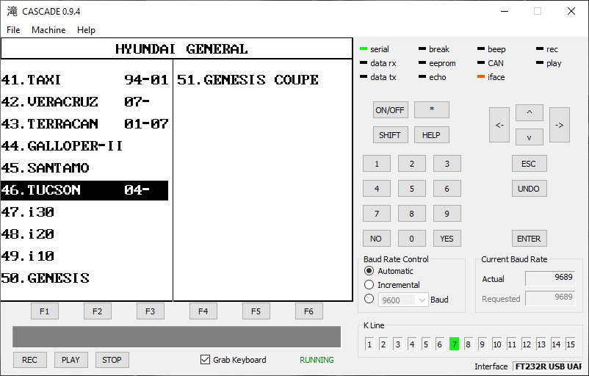Viewport: 589px width, 376px height.
Task: Click the 43.TERRACAN entry
Action: coord(84,123)
